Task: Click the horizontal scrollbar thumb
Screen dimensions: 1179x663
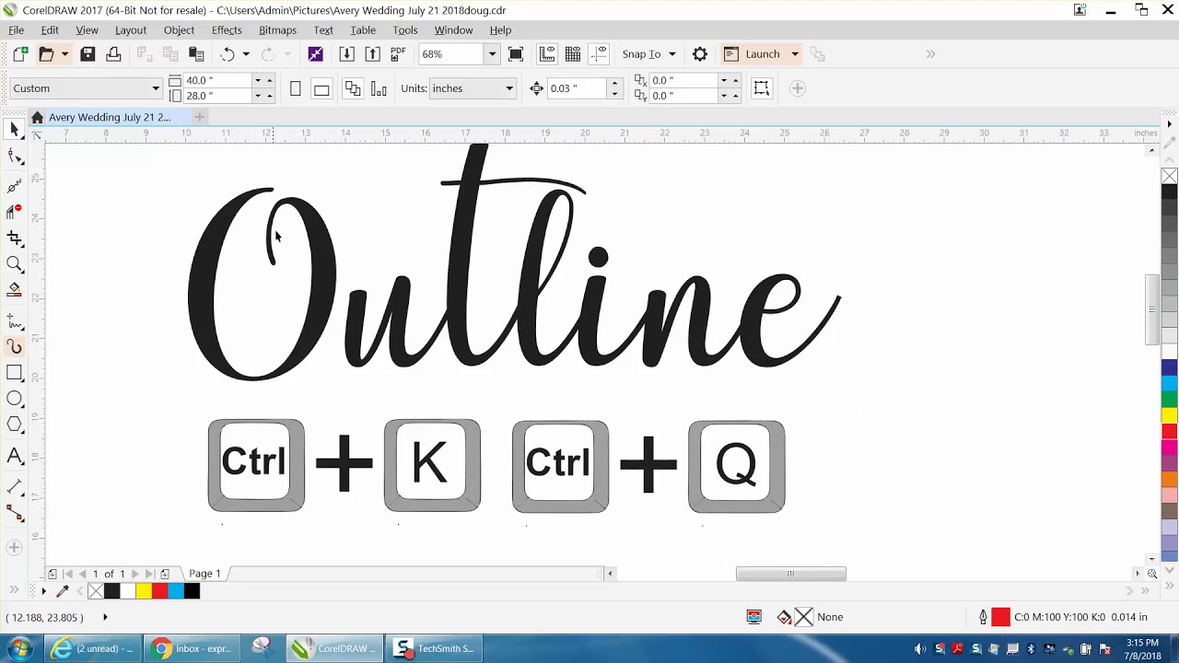Action: 790,574
